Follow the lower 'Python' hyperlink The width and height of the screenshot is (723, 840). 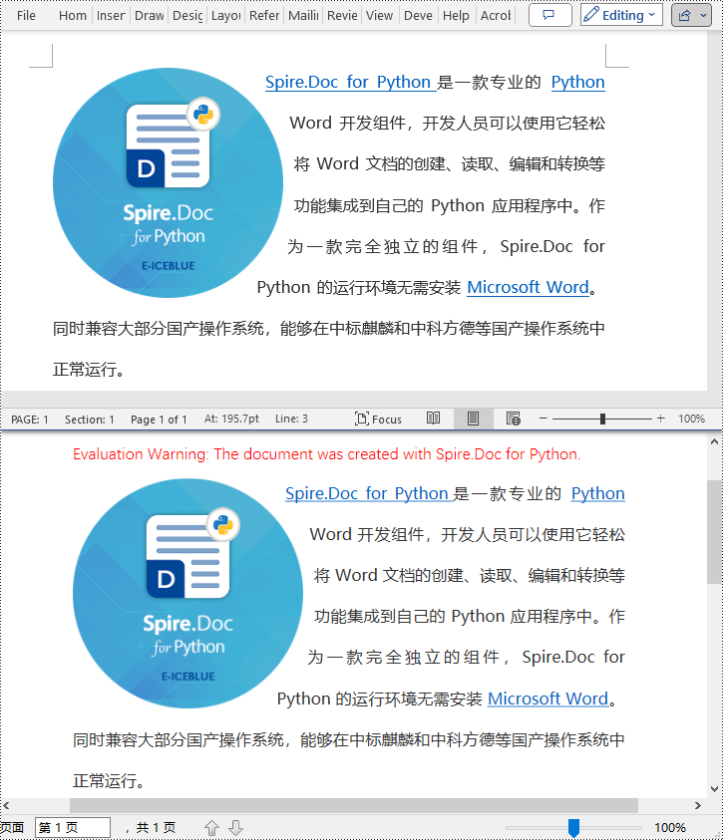[598, 493]
